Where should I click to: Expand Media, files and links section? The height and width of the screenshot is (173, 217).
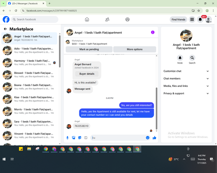point(186,86)
